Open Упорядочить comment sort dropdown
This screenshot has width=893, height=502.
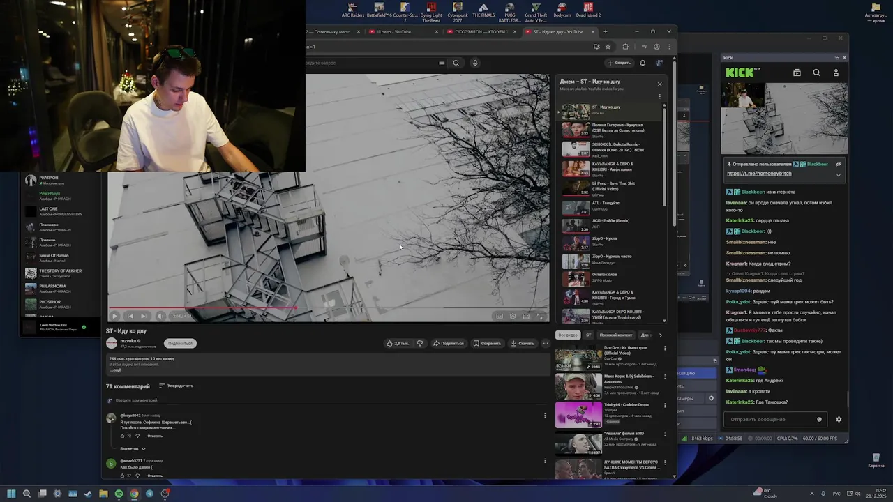tap(176, 386)
